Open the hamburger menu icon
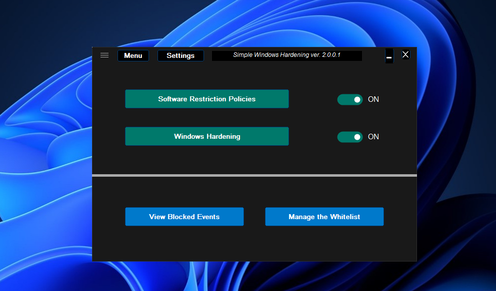 click(x=104, y=55)
